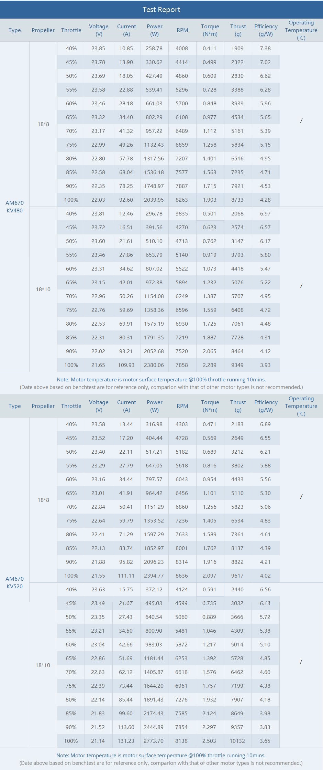
Task: Click the 8733 thrust value cell
Action: 237,200
